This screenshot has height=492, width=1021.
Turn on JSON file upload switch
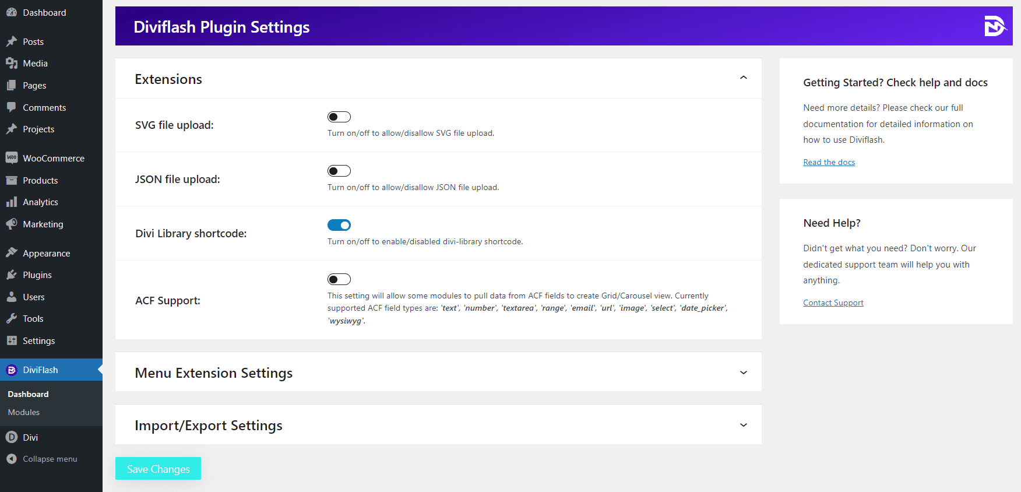coord(339,171)
